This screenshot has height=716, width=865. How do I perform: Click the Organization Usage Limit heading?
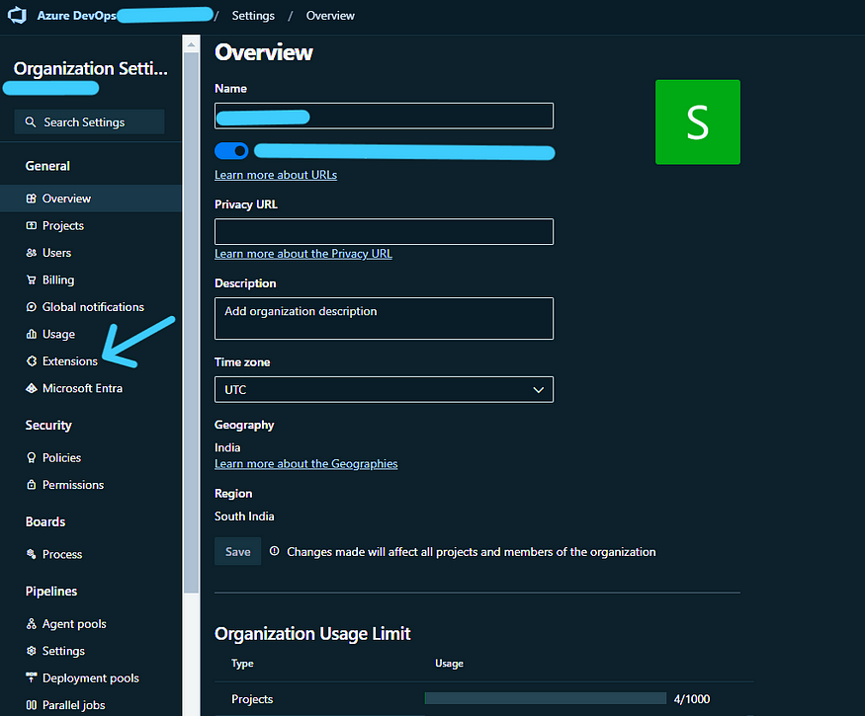tap(312, 633)
